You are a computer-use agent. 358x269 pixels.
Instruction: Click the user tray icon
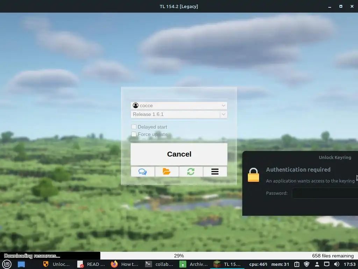[317, 264]
